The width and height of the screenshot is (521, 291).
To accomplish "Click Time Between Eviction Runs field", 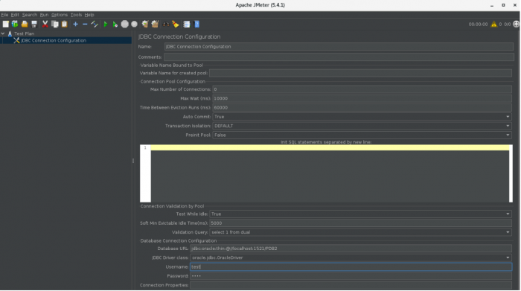I will (x=362, y=108).
